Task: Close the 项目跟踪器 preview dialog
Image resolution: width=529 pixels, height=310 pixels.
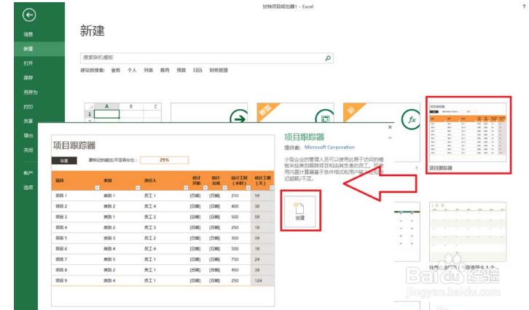Action: pos(390,127)
